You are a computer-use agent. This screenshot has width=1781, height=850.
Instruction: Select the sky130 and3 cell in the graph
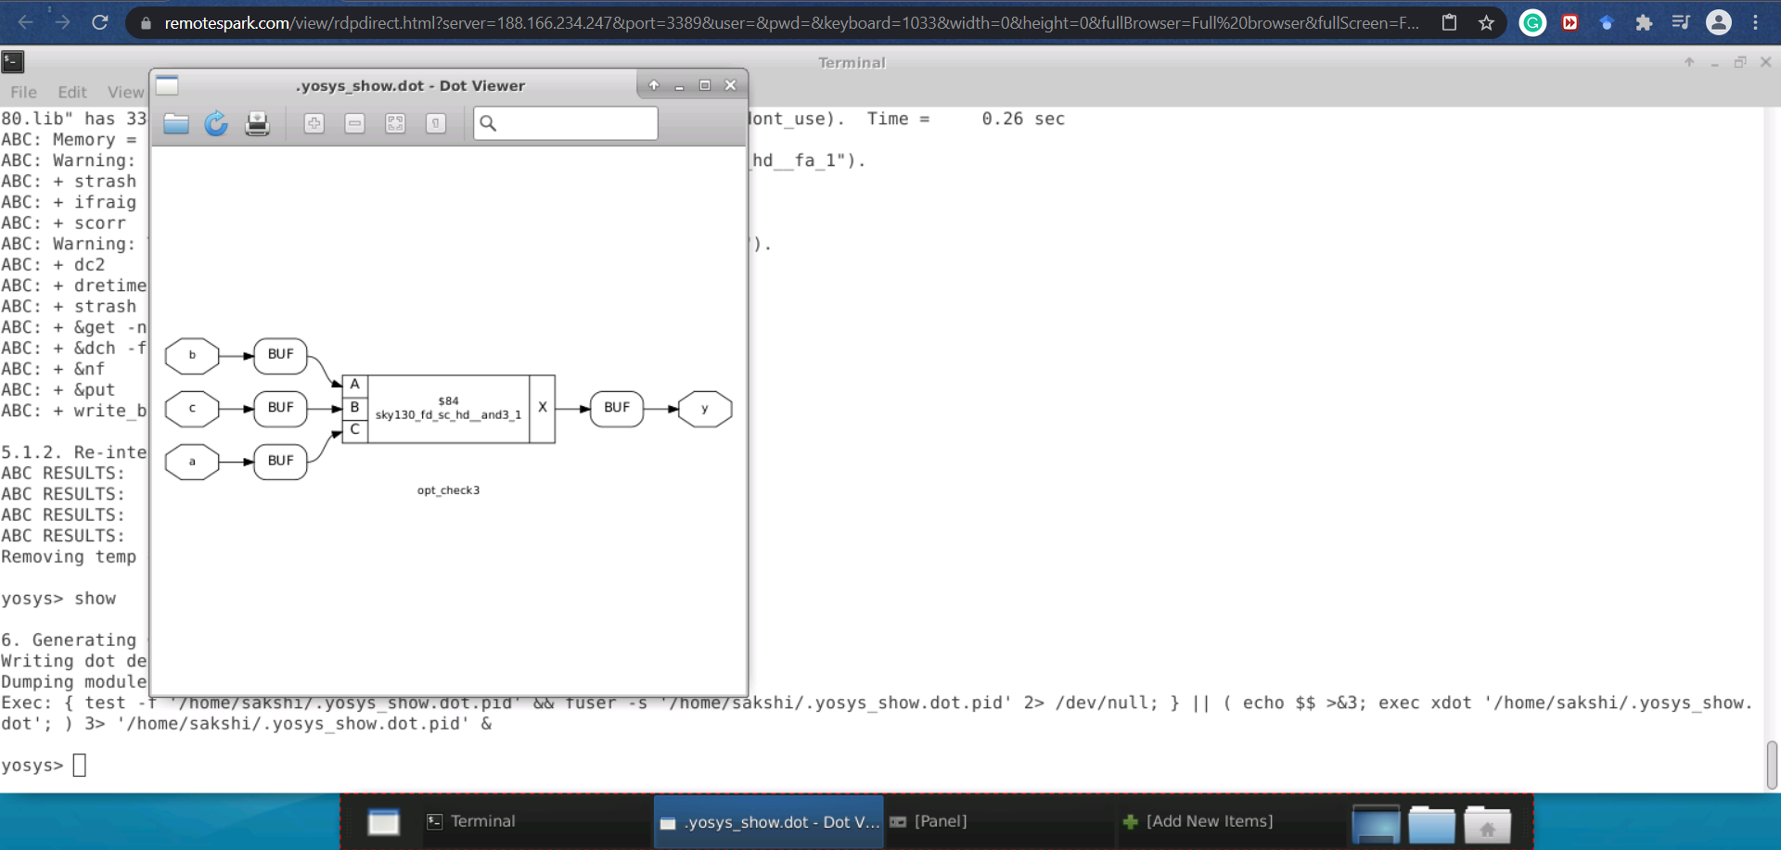tap(448, 408)
